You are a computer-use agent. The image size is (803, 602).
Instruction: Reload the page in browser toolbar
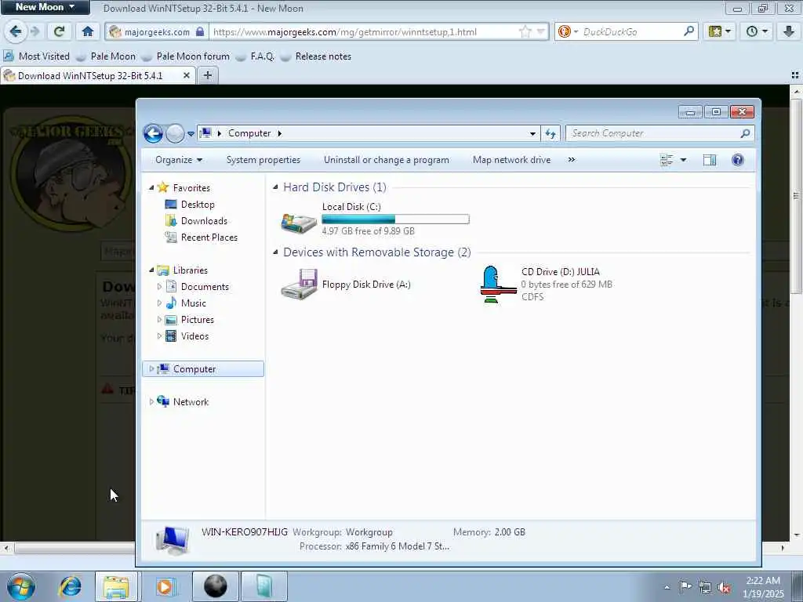59,31
